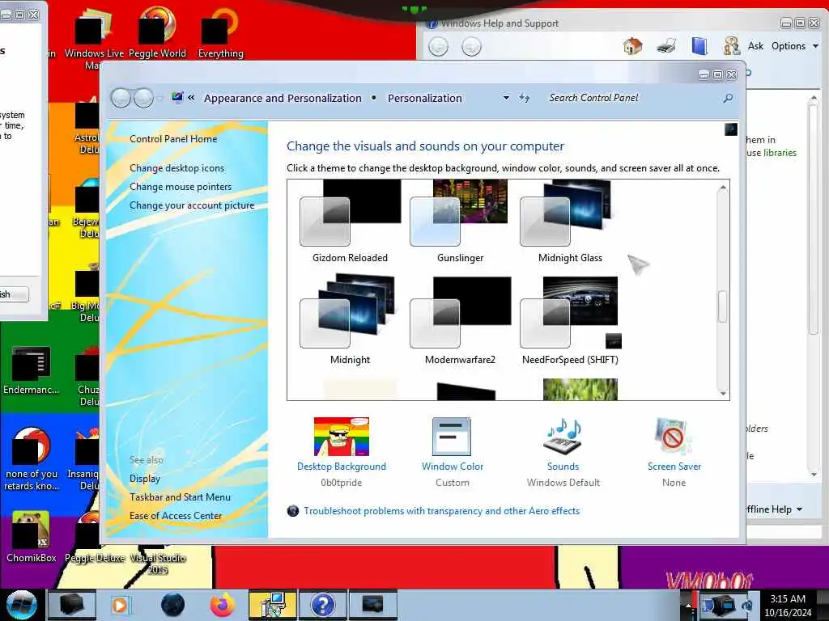The height and width of the screenshot is (621, 829).
Task: Open the Desktop Background settings icon
Action: pyautogui.click(x=342, y=437)
